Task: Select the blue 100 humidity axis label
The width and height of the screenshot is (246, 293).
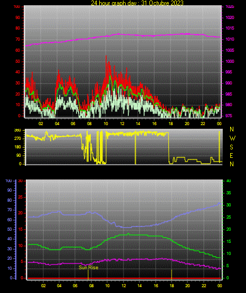Action: pos(8,181)
